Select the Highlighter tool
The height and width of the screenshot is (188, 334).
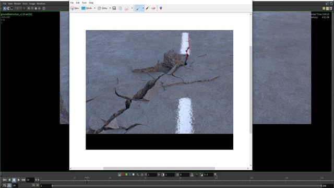click(x=147, y=8)
